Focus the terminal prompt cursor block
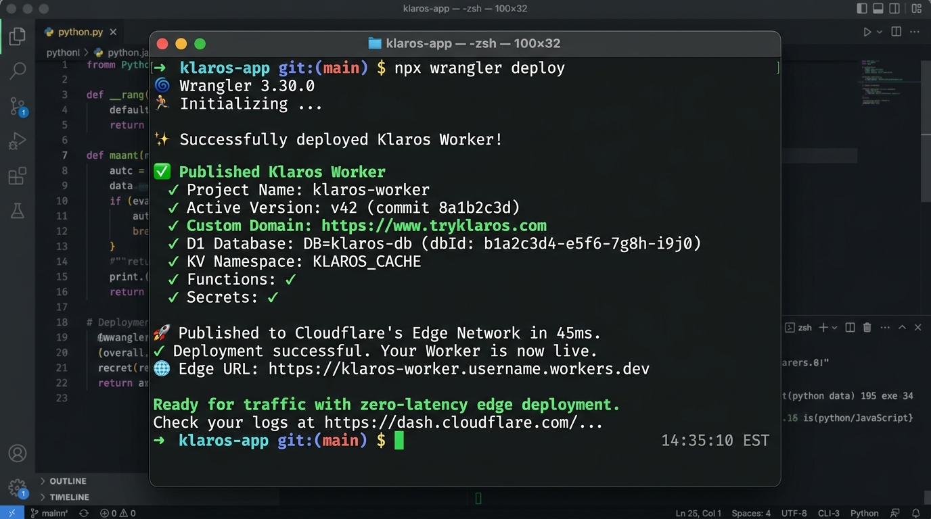Screen dimensions: 931x519 click(x=399, y=441)
